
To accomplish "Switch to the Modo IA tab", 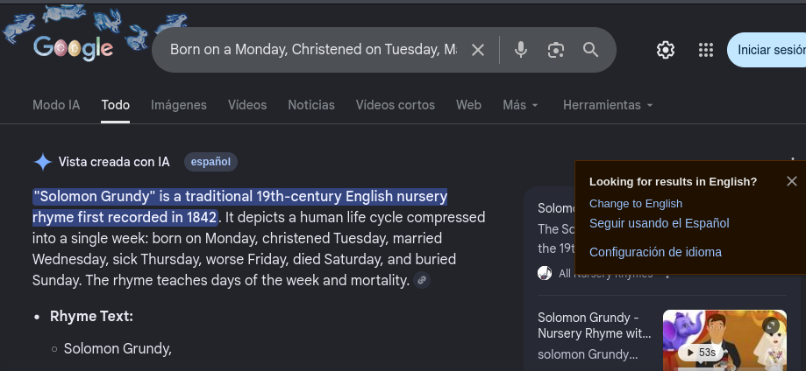I will [56, 105].
